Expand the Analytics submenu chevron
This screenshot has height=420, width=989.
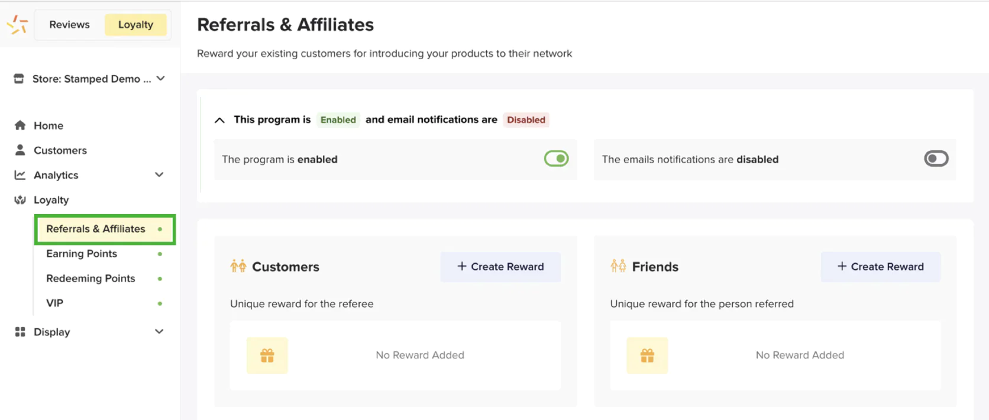159,175
